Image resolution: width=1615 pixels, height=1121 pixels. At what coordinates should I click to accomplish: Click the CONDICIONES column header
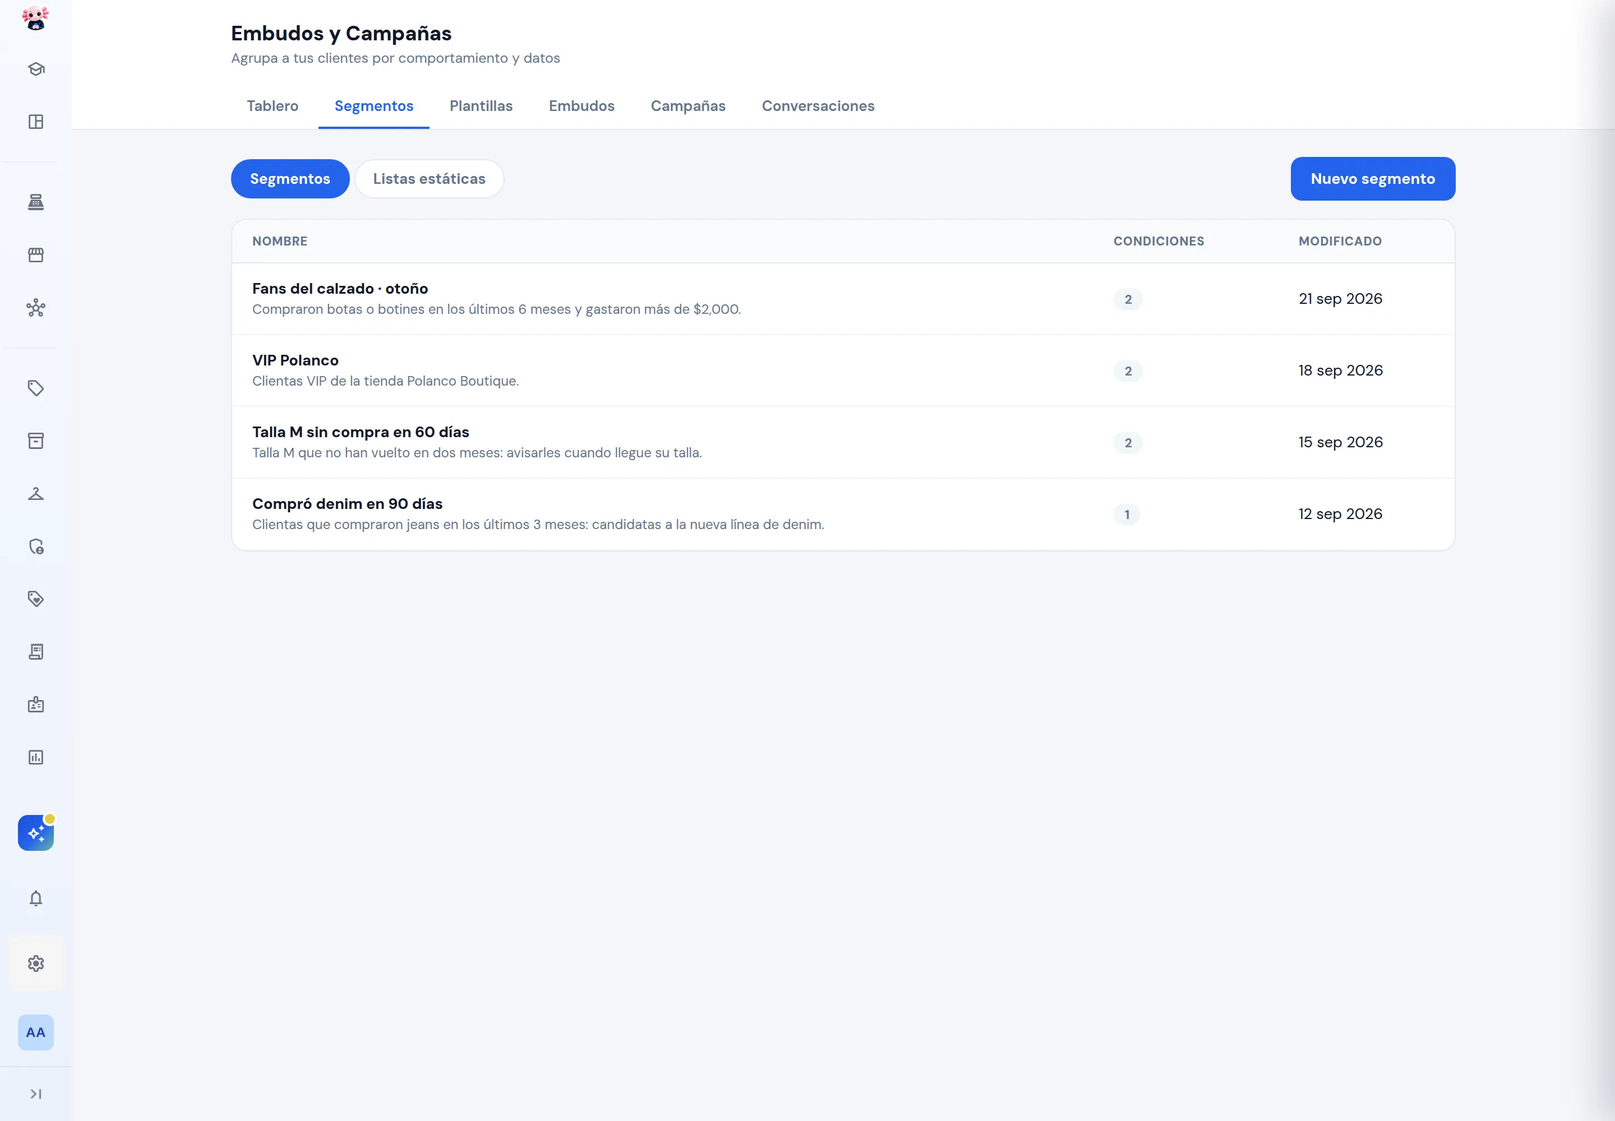(1159, 242)
